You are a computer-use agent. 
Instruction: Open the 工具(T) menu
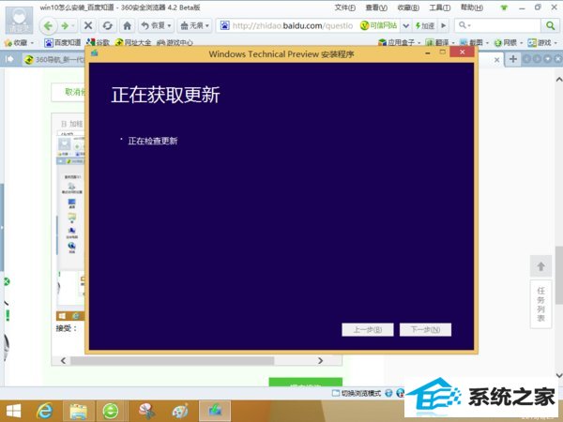coord(439,8)
